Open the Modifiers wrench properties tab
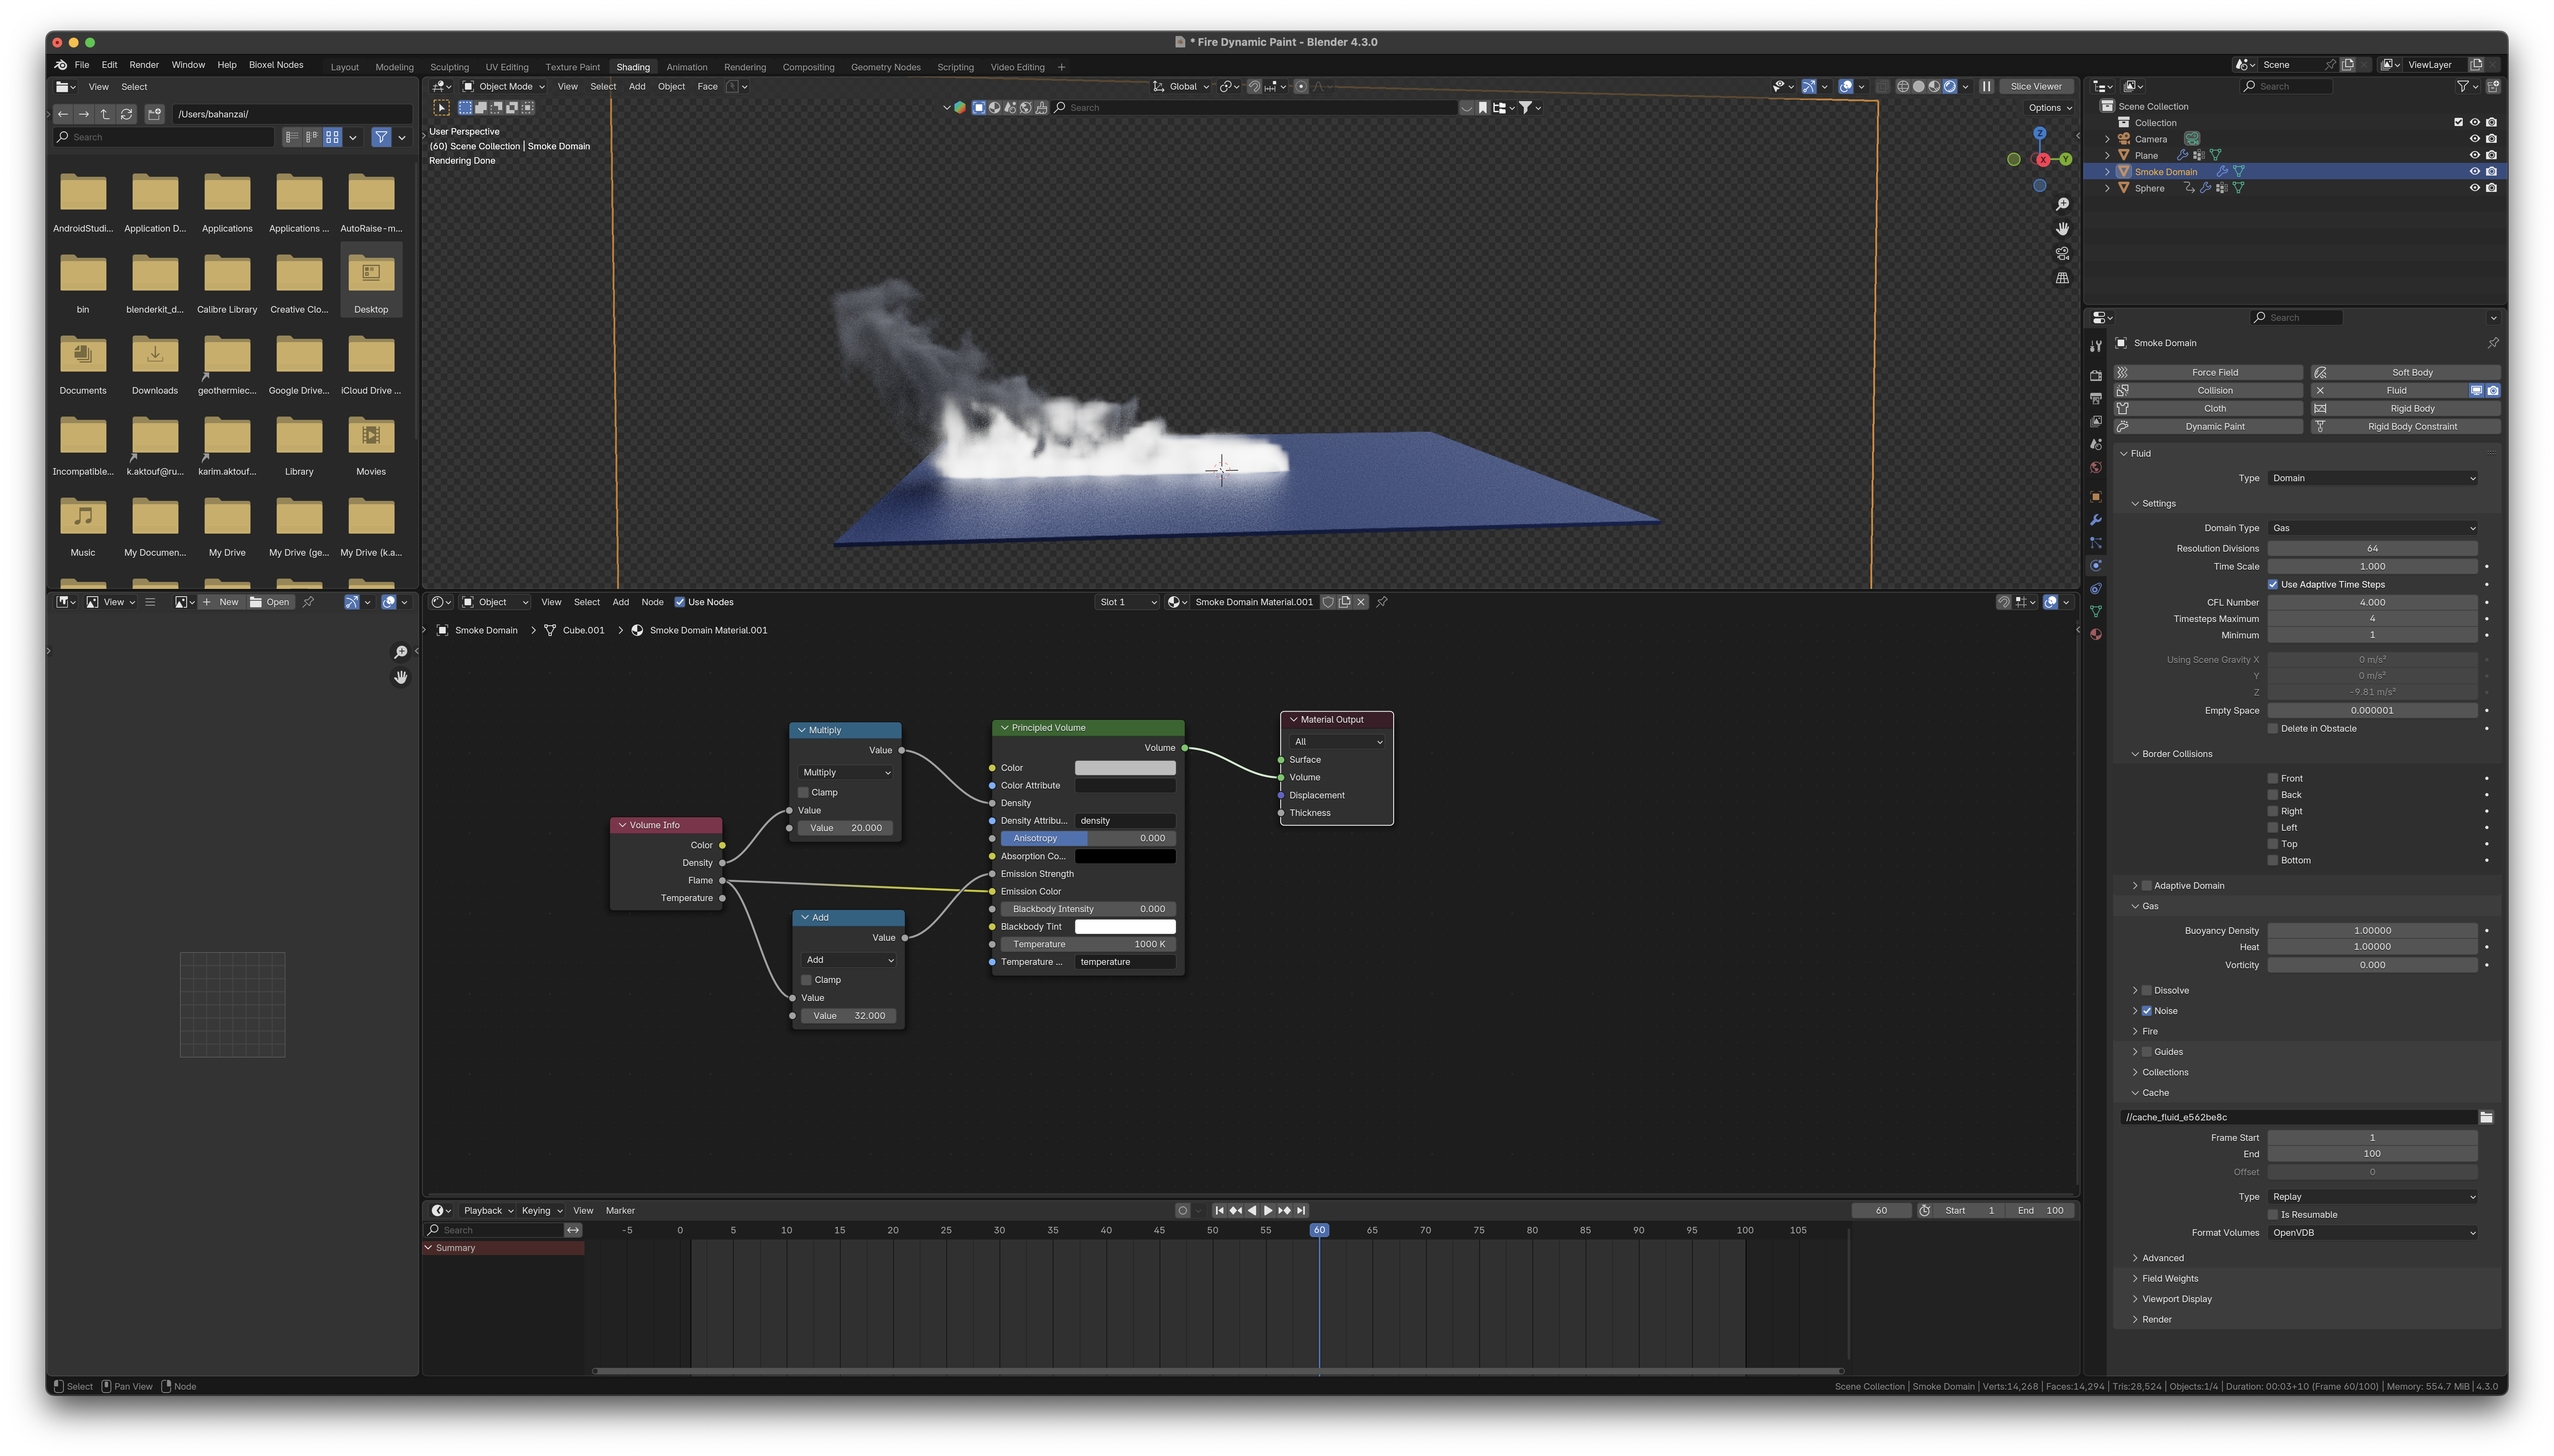Viewport: 2554px width, 1456px height. click(2096, 520)
